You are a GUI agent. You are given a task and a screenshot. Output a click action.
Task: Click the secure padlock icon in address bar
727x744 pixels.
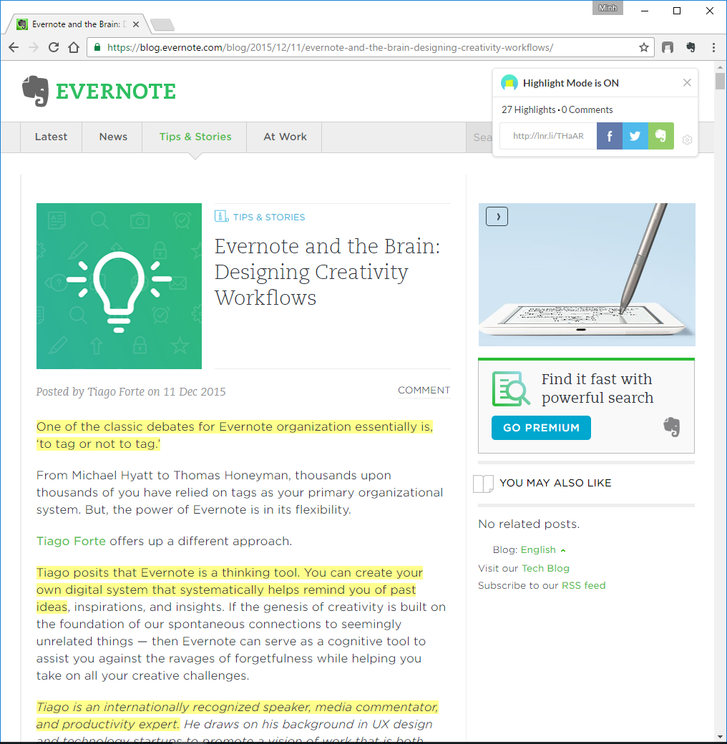(97, 47)
